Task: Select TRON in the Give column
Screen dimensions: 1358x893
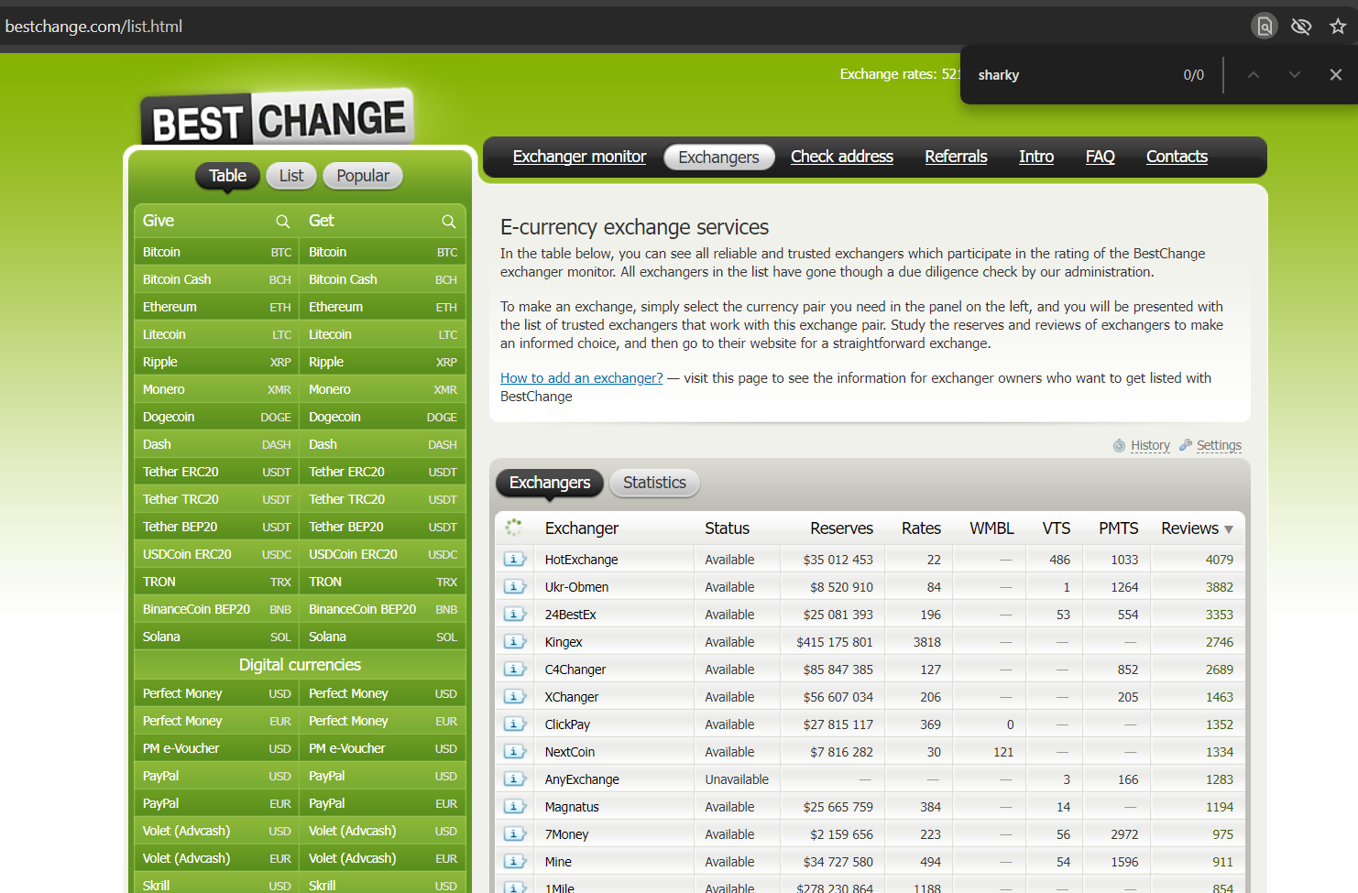Action: [217, 582]
